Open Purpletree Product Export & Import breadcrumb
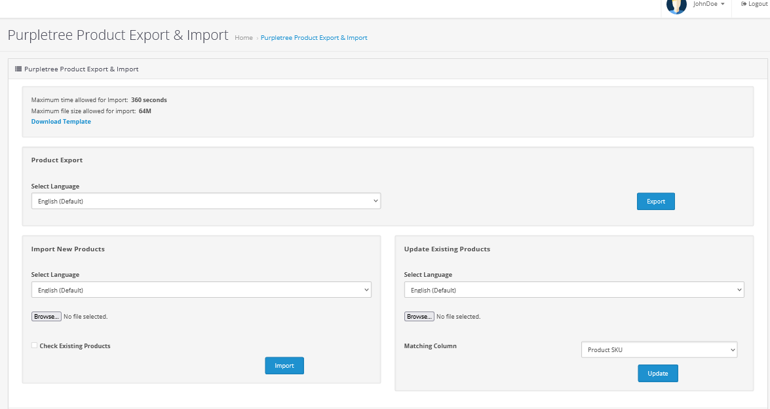 pyautogui.click(x=314, y=38)
